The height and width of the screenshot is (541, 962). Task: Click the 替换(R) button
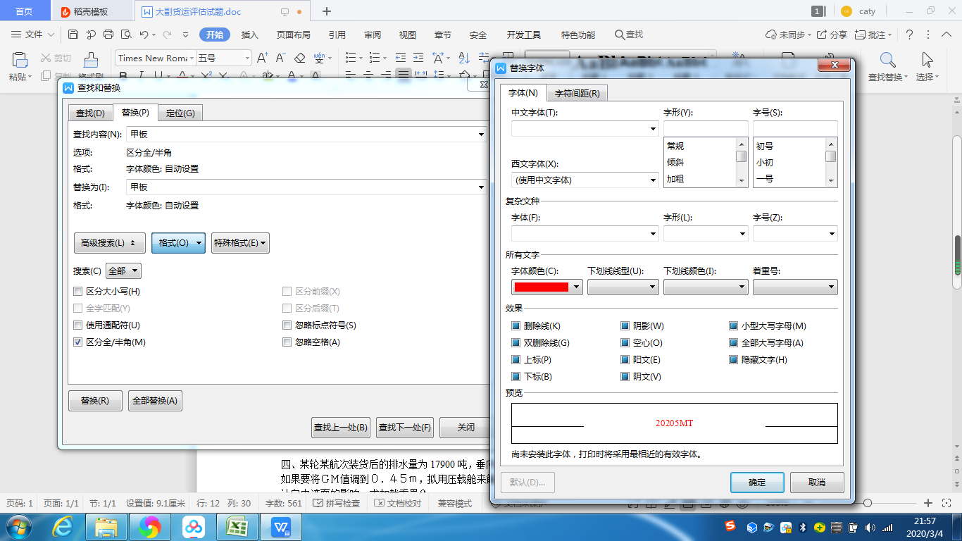tap(95, 401)
